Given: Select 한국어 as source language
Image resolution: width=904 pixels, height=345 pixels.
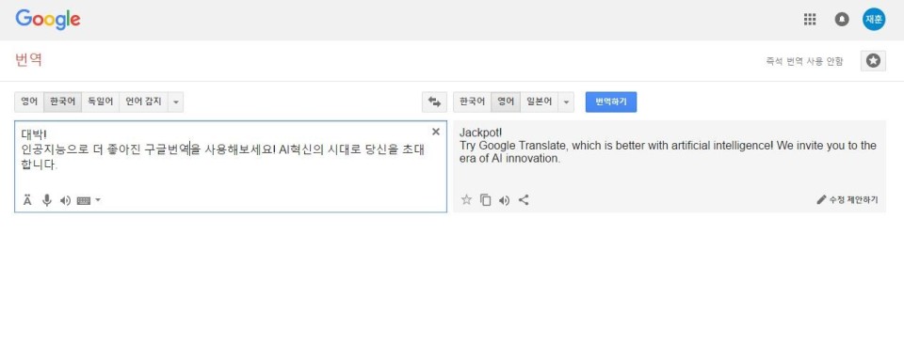Looking at the screenshot, I should pyautogui.click(x=62, y=102).
